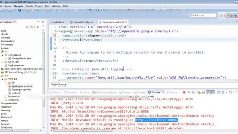Click Terminate red square in Console
The image size is (238, 134).
click(x=184, y=92)
